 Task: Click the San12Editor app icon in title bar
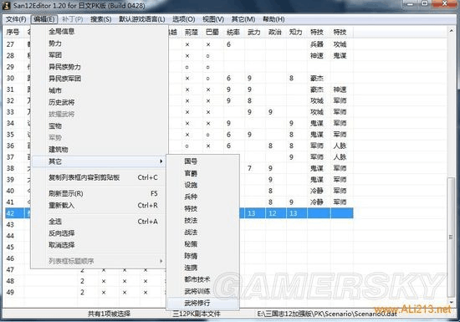tap(6, 5)
